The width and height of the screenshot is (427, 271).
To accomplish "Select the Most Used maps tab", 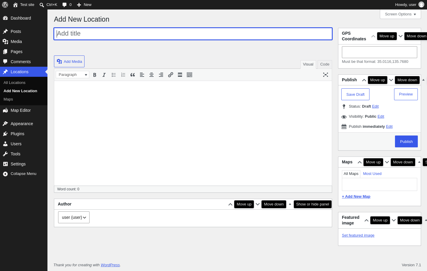I will pyautogui.click(x=372, y=174).
